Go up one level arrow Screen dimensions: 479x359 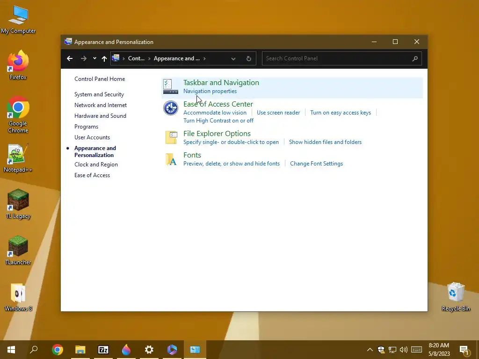(x=104, y=58)
